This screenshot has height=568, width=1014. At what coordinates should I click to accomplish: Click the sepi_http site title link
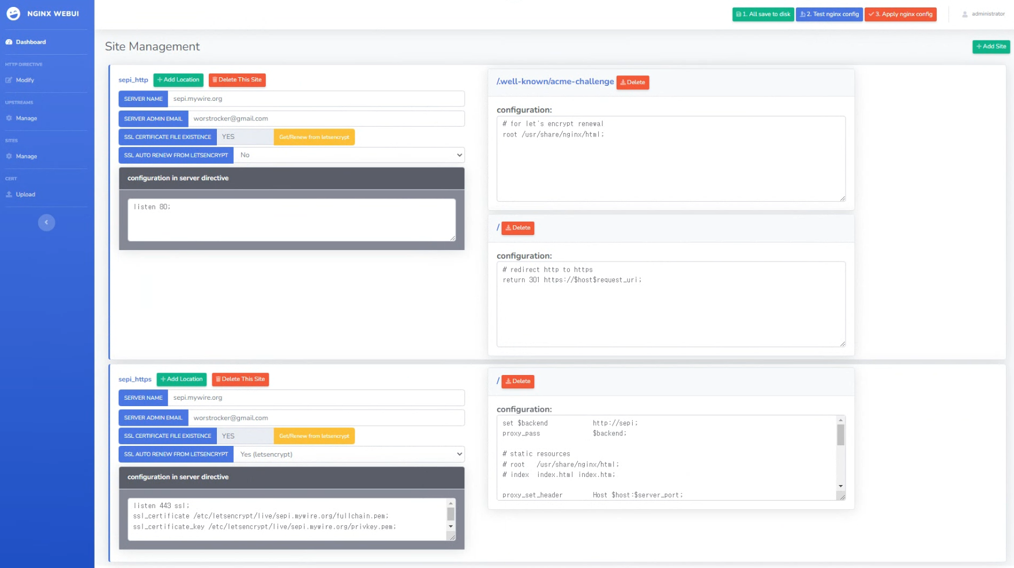pos(133,80)
